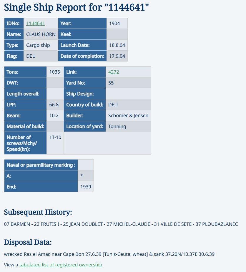Open tabulated list of registered ownership

[x=61, y=265]
